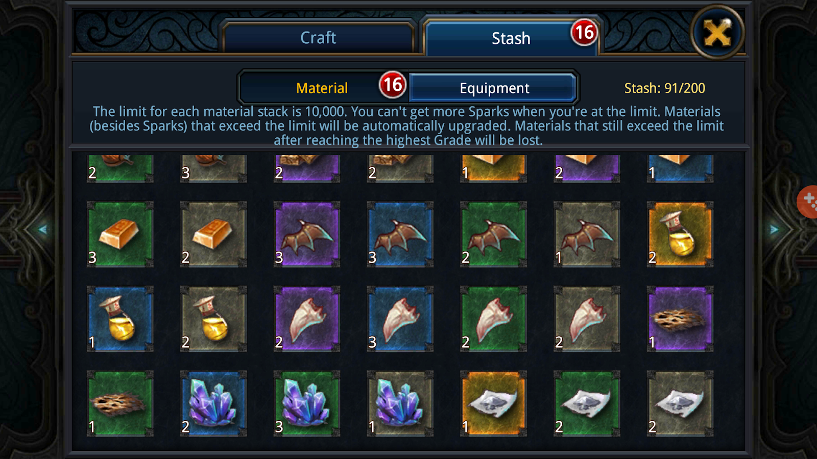
Task: Select the green copper ingot item
Action: pyautogui.click(x=120, y=234)
